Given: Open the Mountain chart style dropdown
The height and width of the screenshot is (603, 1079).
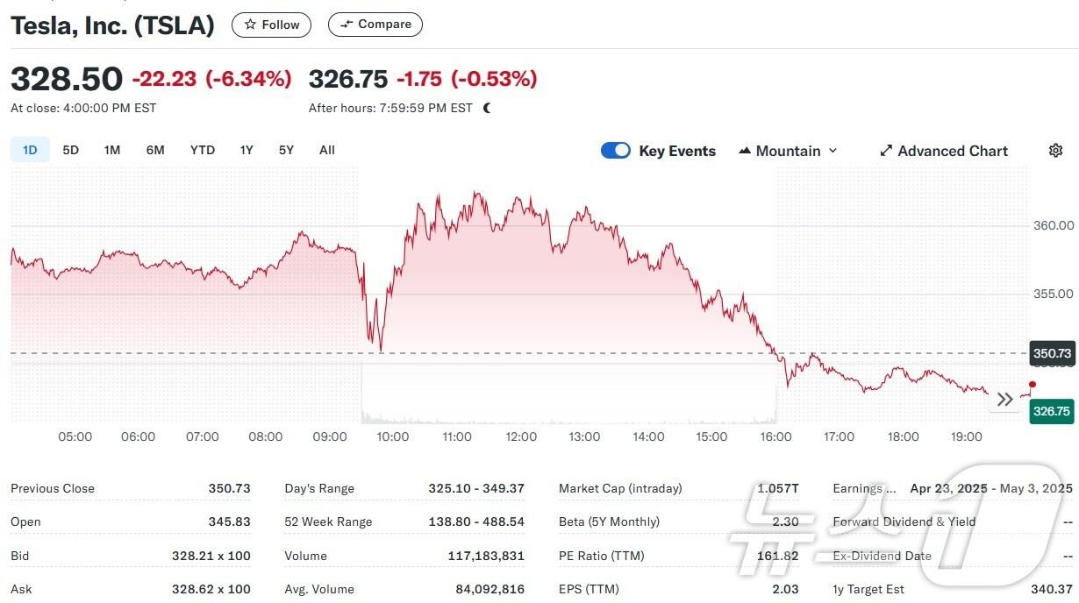Looking at the screenshot, I should point(788,150).
